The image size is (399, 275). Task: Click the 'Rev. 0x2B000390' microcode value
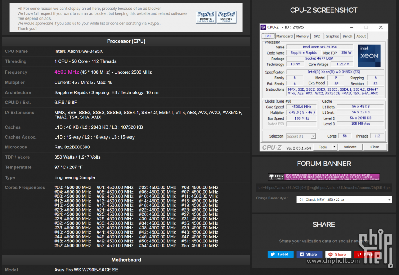pos(72,147)
